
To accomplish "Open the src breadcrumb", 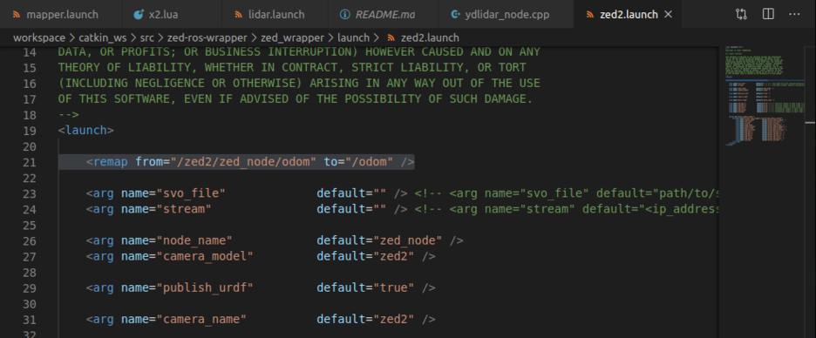I will (146, 38).
